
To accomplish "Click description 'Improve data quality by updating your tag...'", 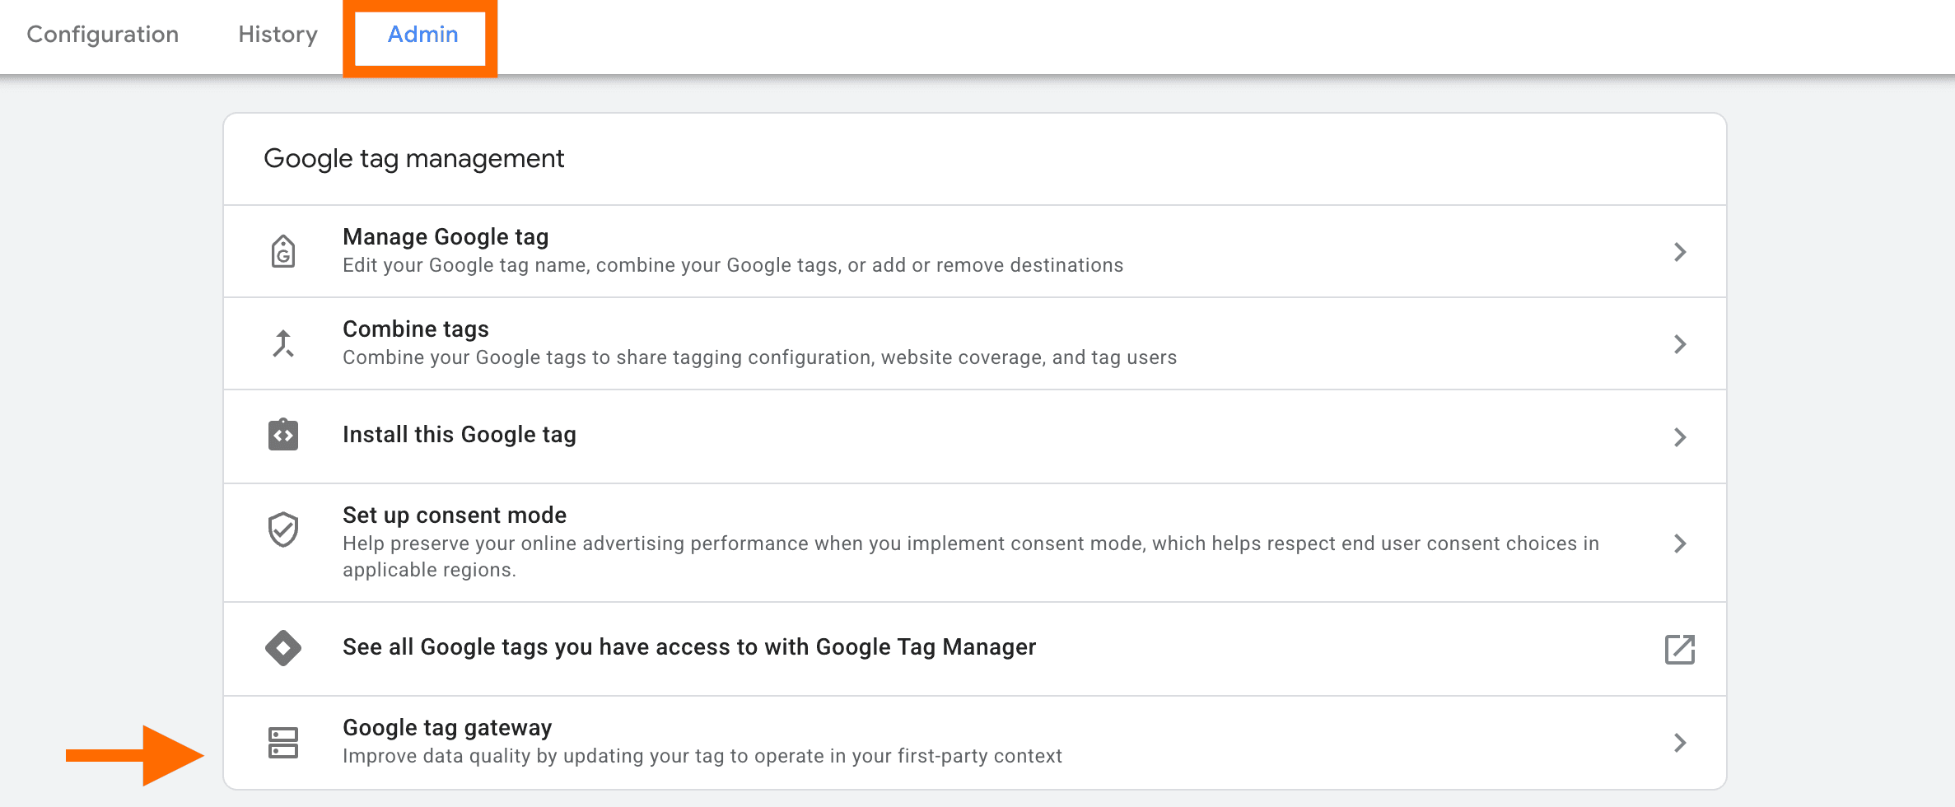I will [702, 756].
